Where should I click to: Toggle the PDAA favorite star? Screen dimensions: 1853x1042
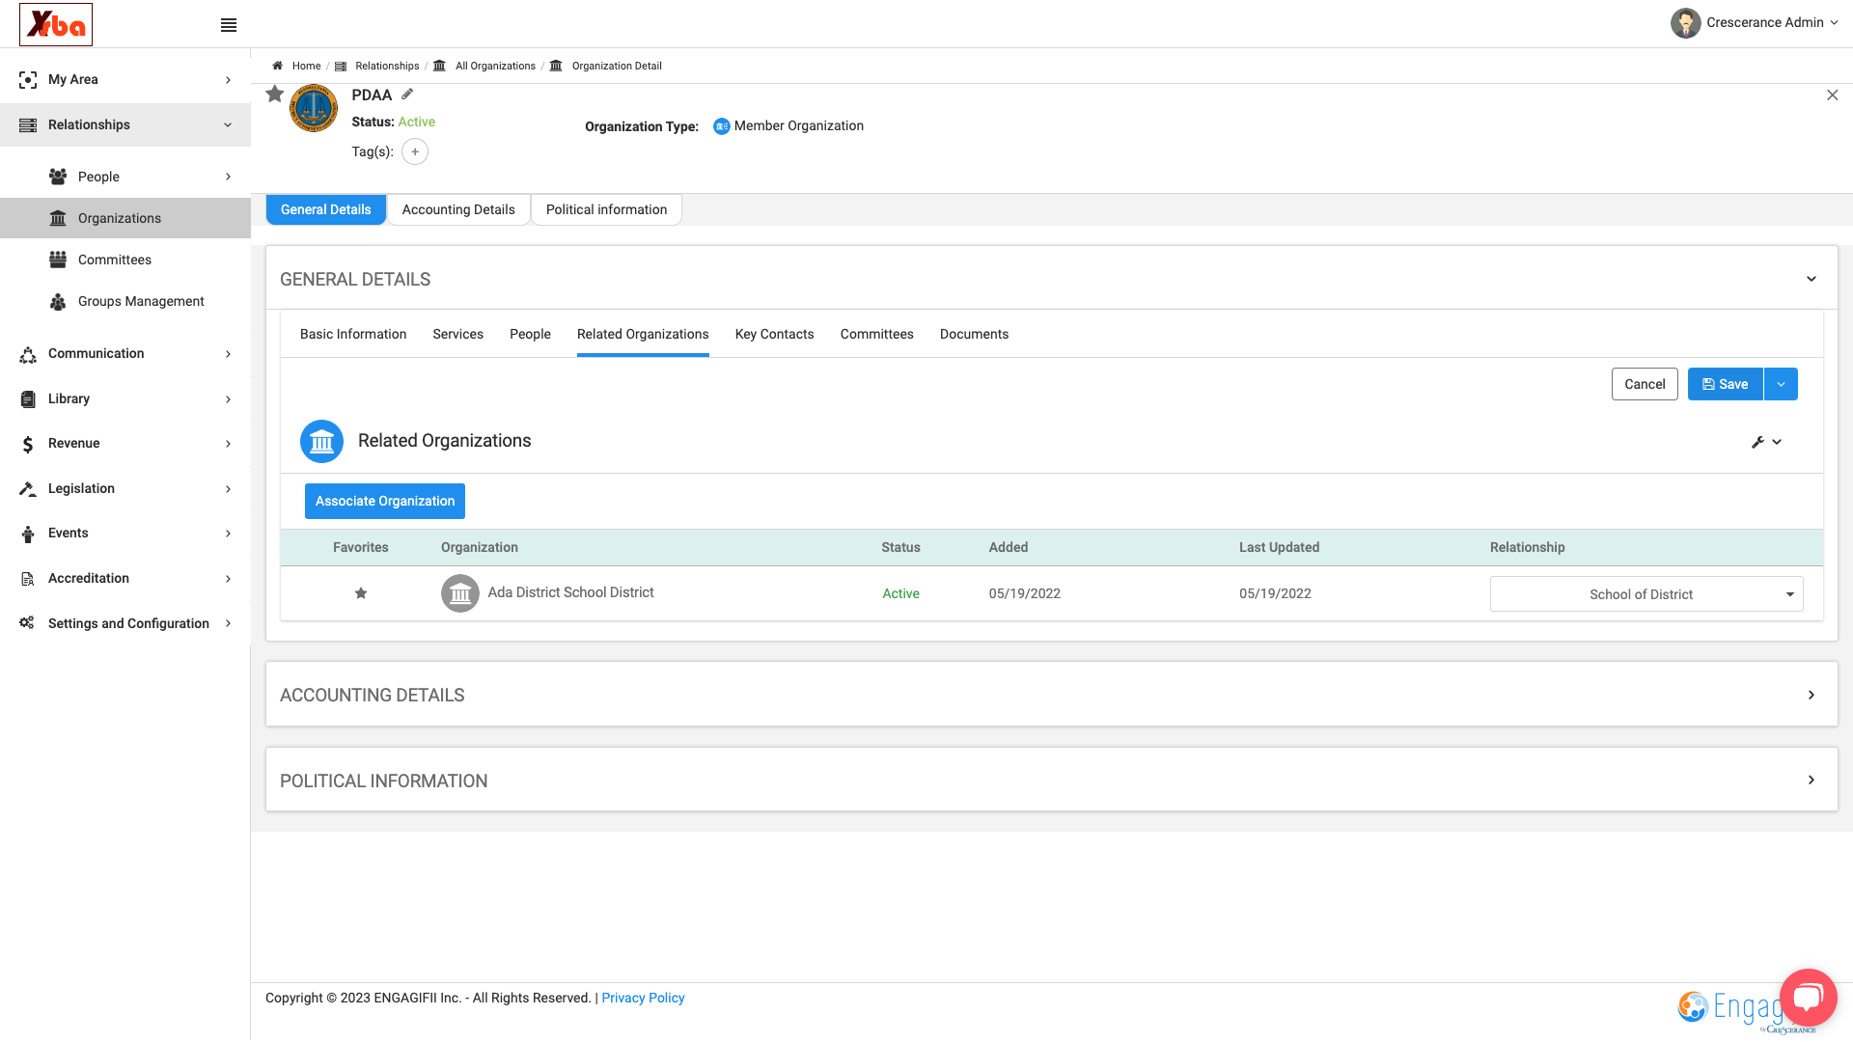click(x=275, y=94)
